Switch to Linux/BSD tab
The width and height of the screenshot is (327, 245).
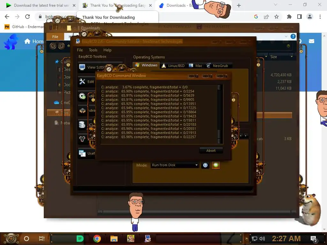coord(173,66)
